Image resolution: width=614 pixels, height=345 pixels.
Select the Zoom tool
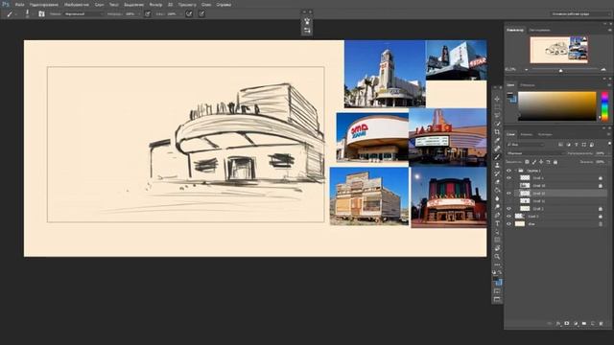pyautogui.click(x=497, y=257)
